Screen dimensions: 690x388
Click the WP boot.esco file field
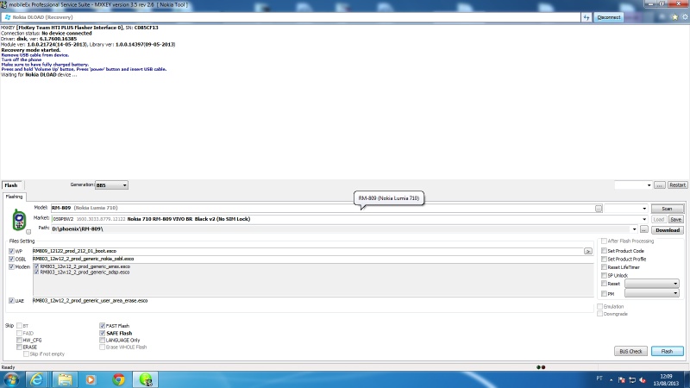coord(308,251)
